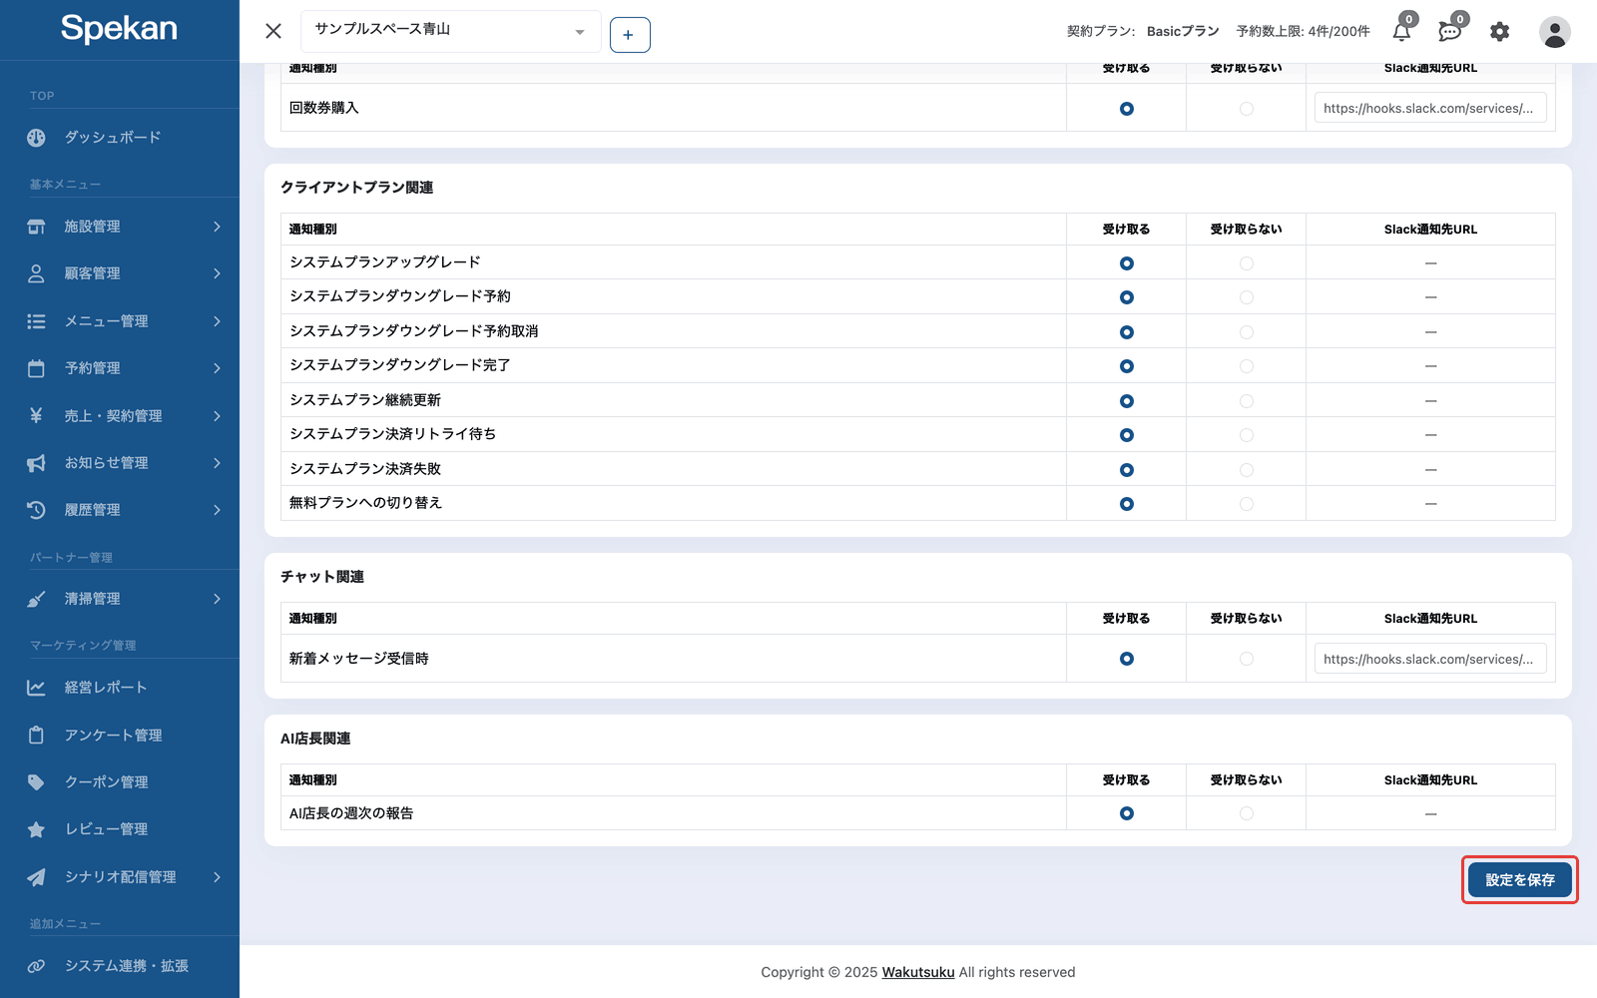Screen dimensions: 1597x998
Task: Expand the シナリオ配信管理 chevron
Action: 217,877
